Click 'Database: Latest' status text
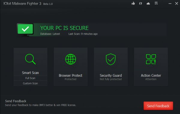This screenshot has height=114, width=180. [50, 34]
